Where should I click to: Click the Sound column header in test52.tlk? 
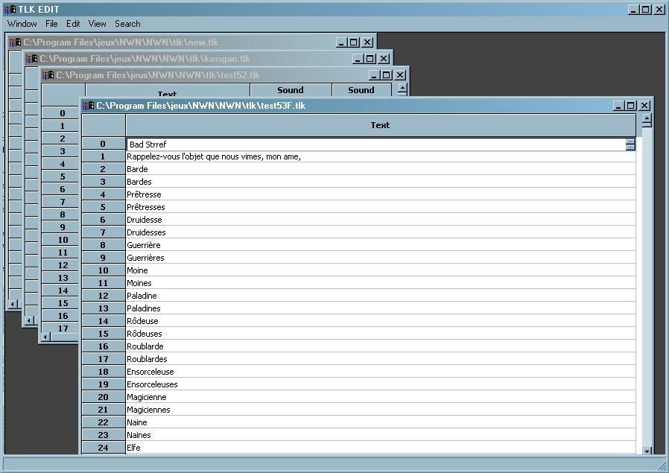[x=291, y=90]
